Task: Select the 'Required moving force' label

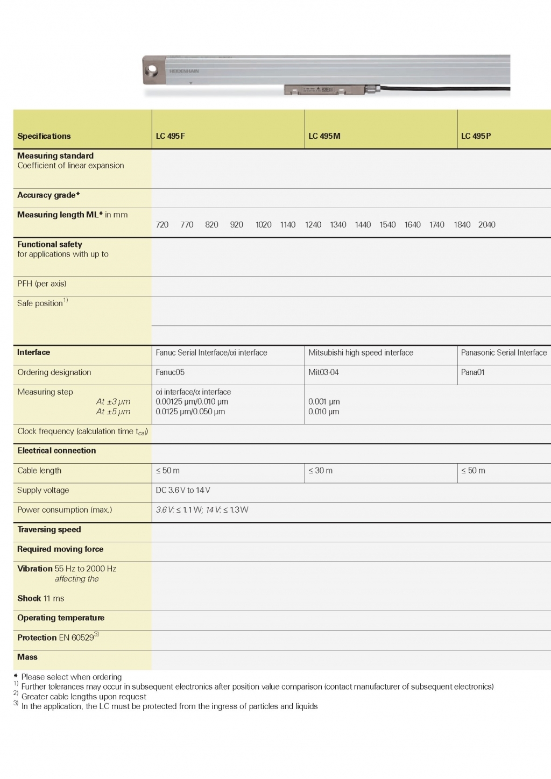Action: [x=60, y=549]
